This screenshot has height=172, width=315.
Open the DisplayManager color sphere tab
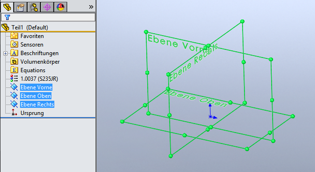coord(61,8)
